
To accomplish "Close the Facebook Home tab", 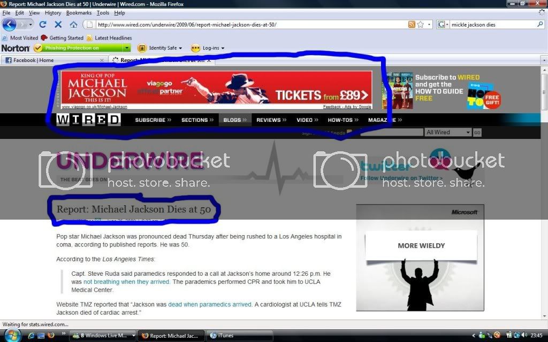I will tap(102, 60).
